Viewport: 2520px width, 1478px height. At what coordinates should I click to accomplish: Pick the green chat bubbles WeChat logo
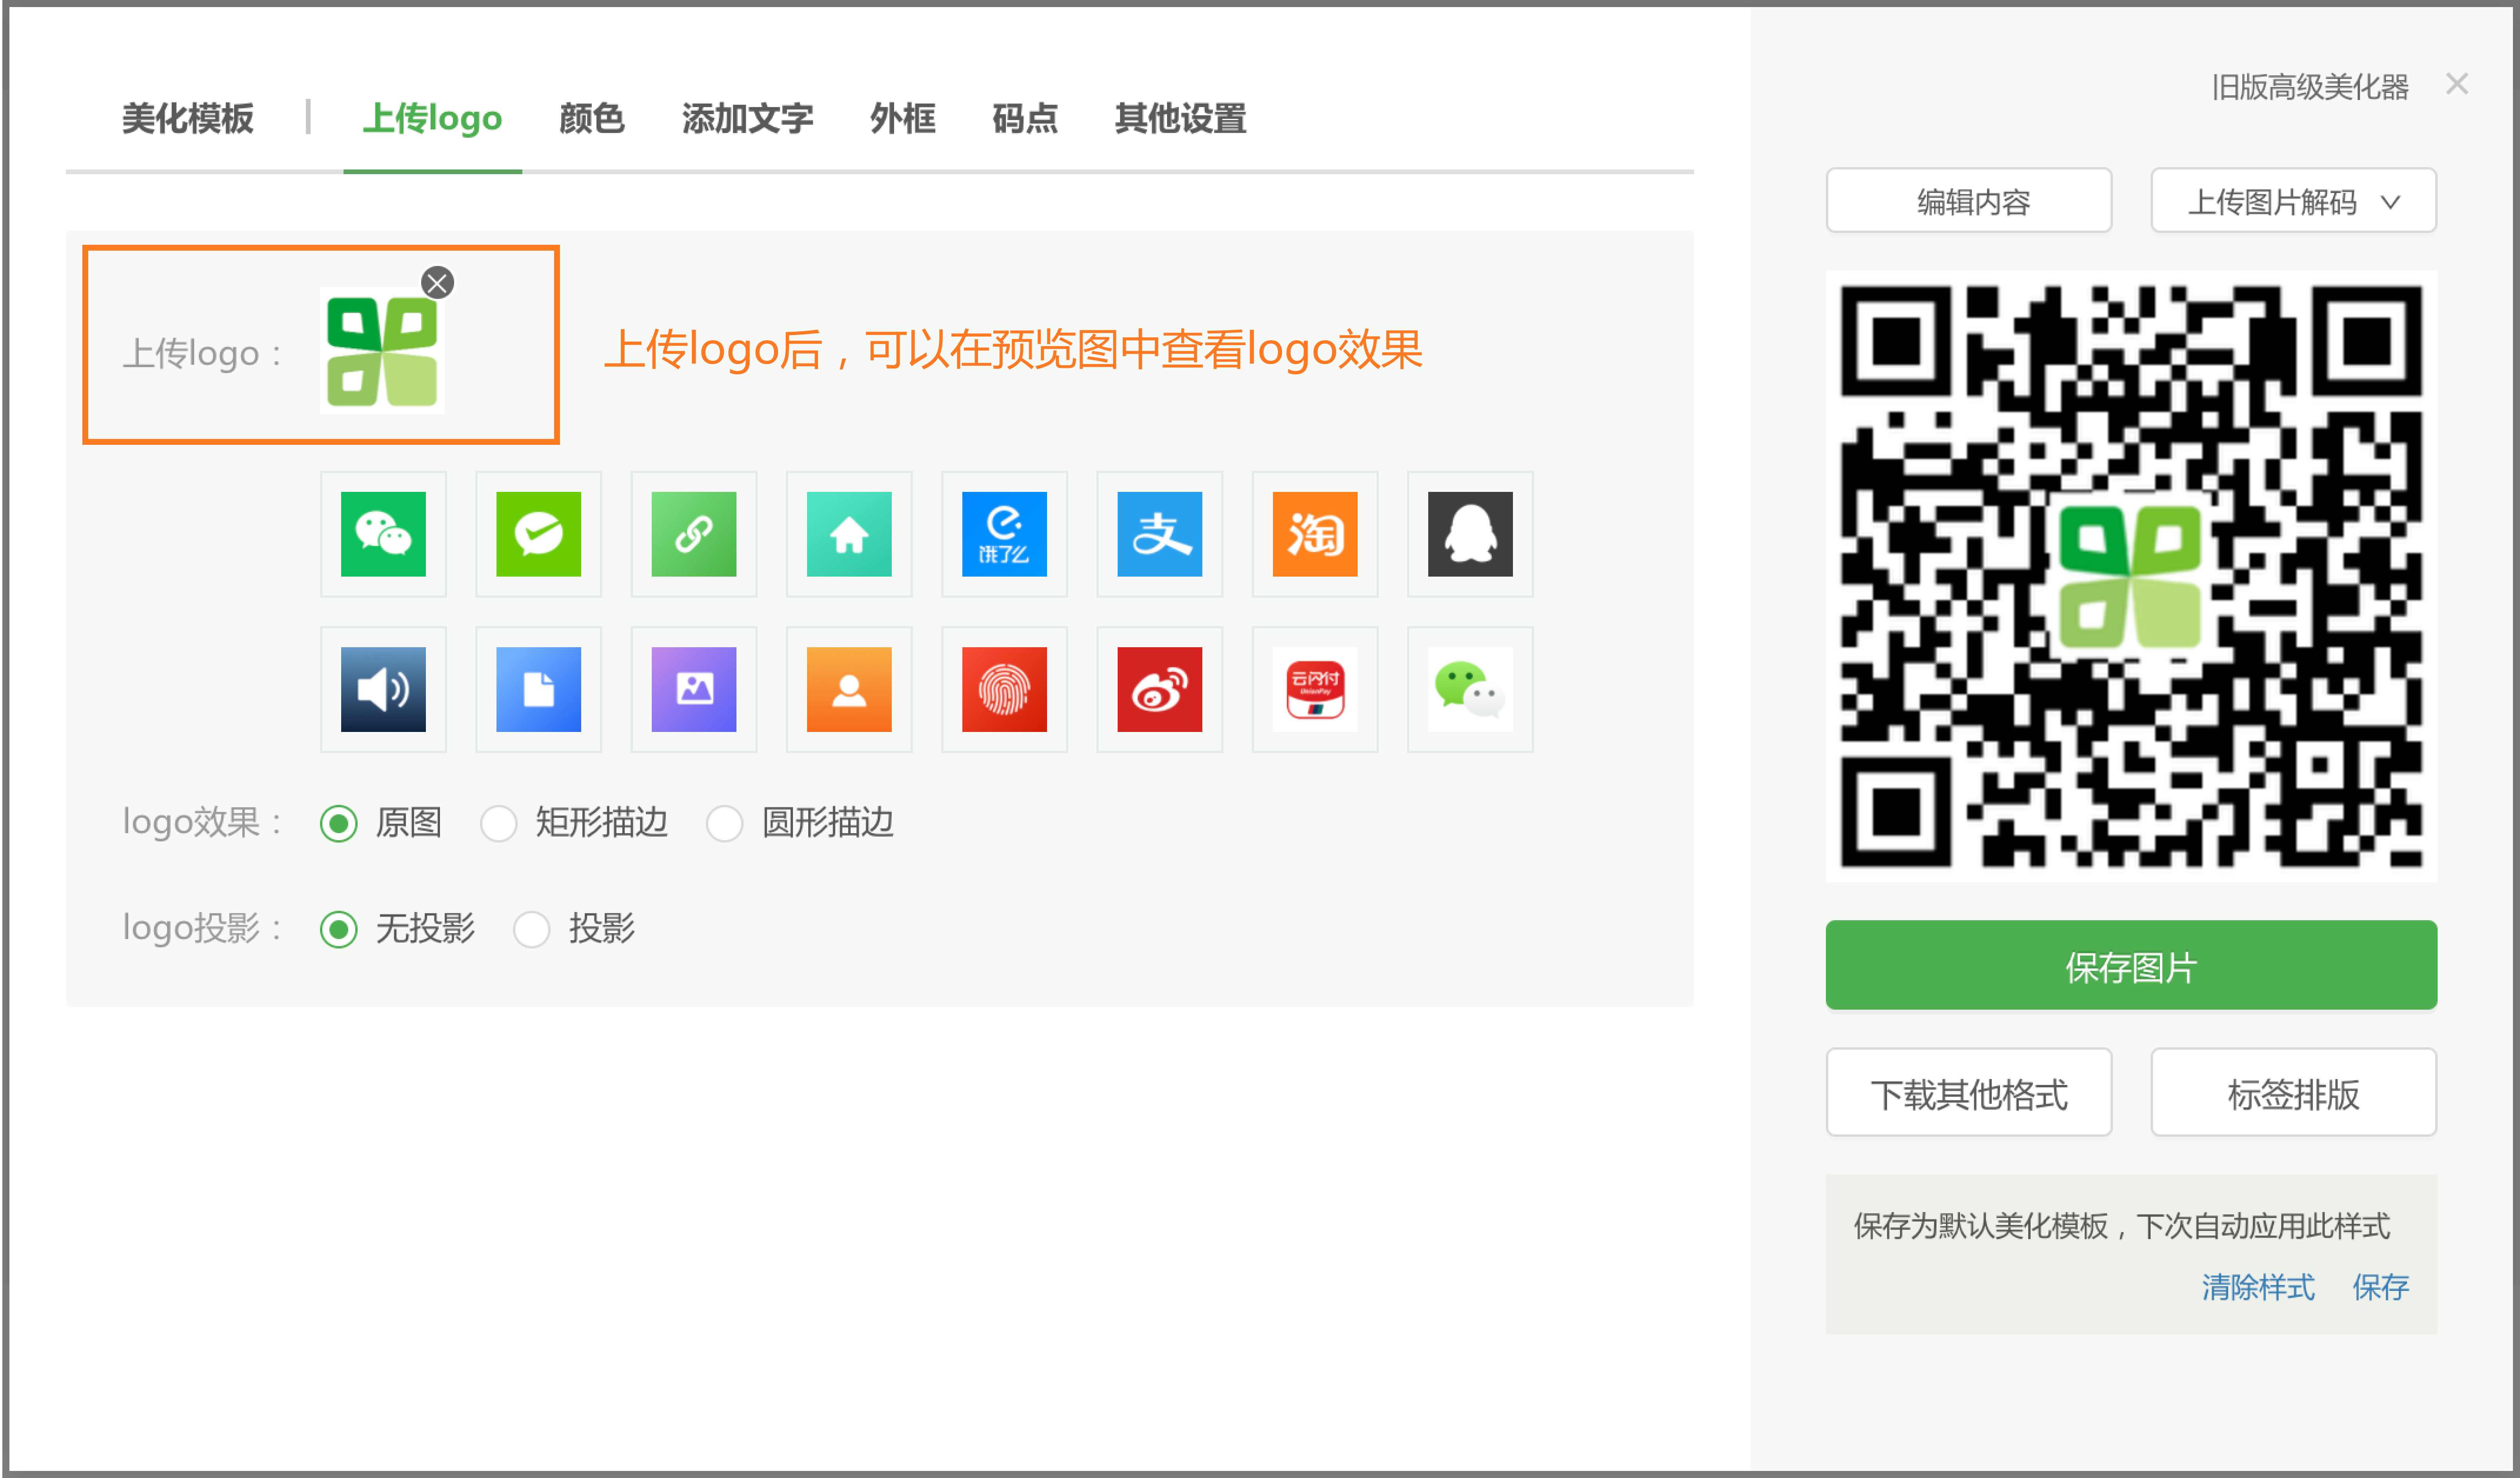tap(1470, 689)
